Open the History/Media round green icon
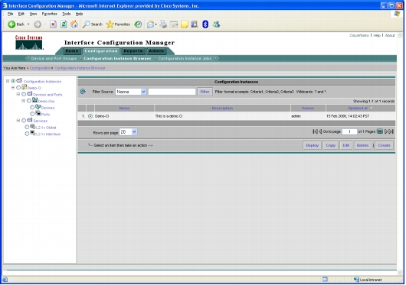Screen dimensions: 406x285 (138, 24)
